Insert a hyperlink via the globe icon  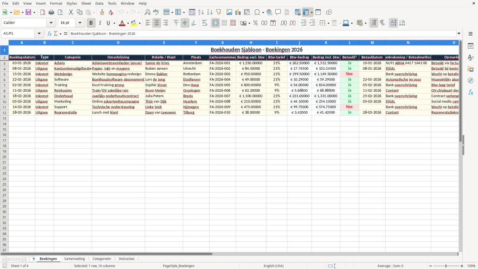269,12
